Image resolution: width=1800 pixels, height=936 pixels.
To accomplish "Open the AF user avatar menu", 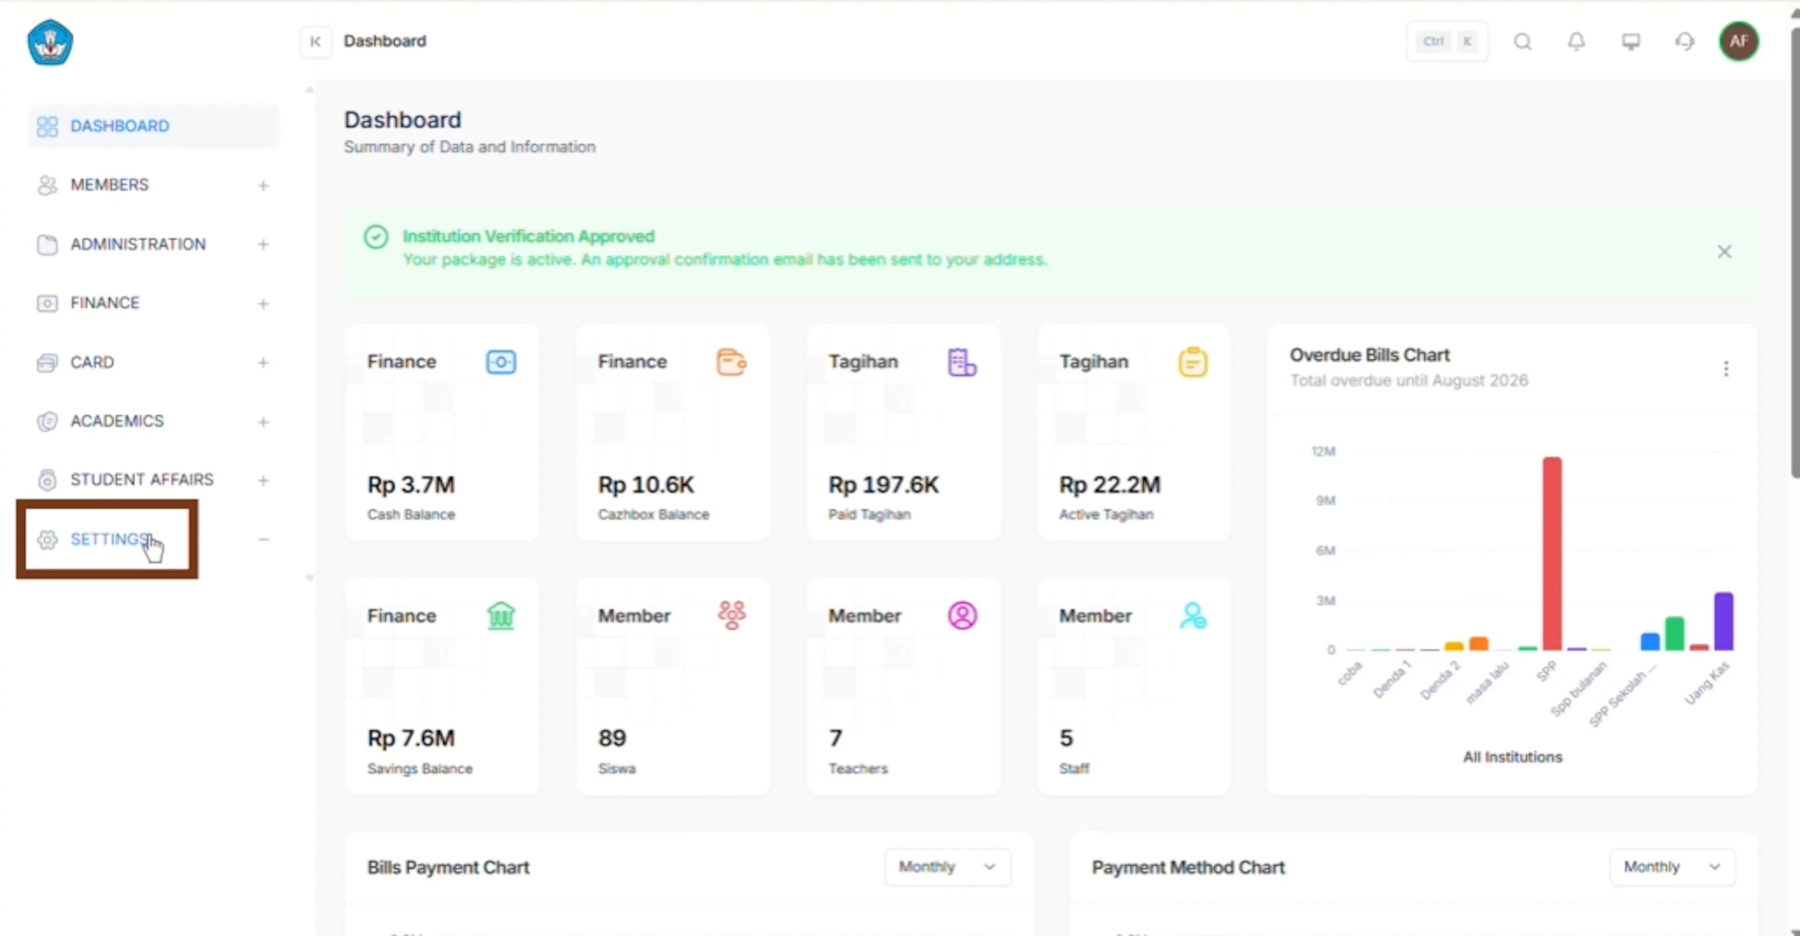I will pyautogui.click(x=1739, y=41).
